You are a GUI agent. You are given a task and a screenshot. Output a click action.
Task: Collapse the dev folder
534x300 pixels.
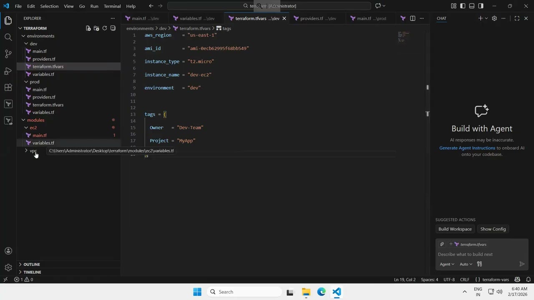tap(69, 43)
